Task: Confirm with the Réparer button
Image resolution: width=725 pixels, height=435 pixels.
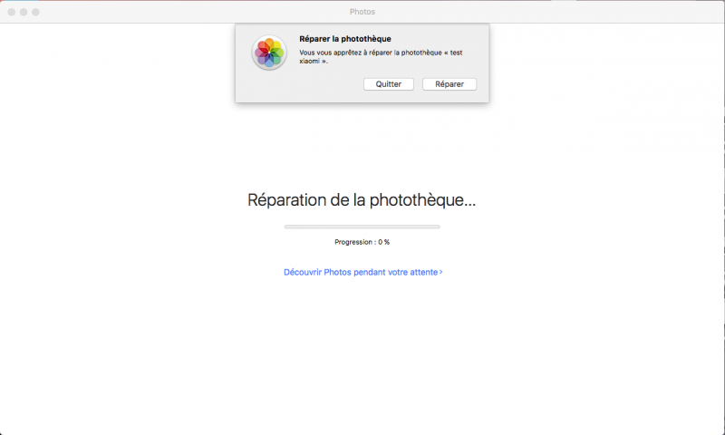Action: tap(449, 84)
